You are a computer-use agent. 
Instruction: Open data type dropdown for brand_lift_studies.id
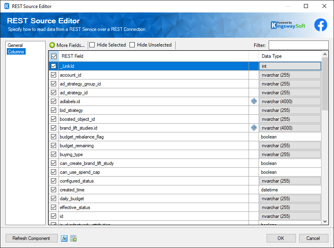290,128
